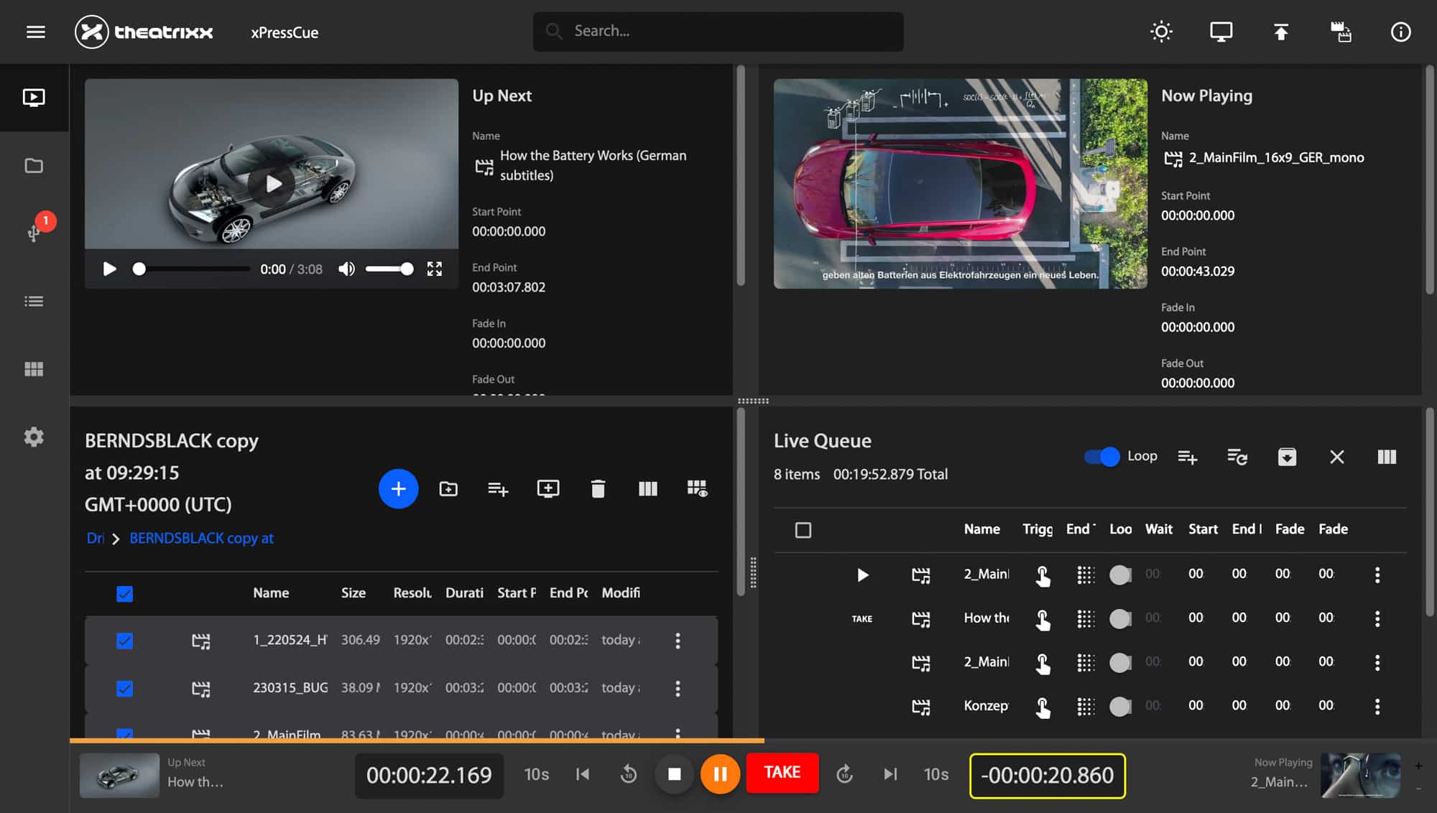
Task: Open the hamburger main menu
Action: click(35, 32)
